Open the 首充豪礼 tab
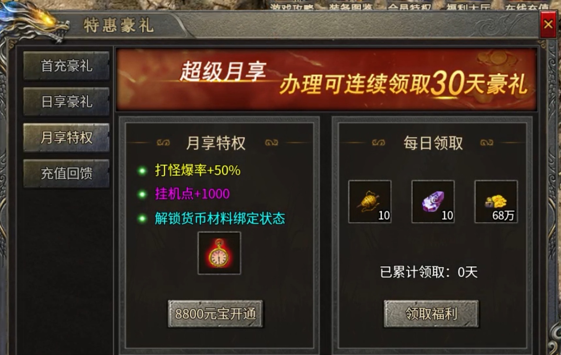The image size is (561, 355). [x=66, y=66]
